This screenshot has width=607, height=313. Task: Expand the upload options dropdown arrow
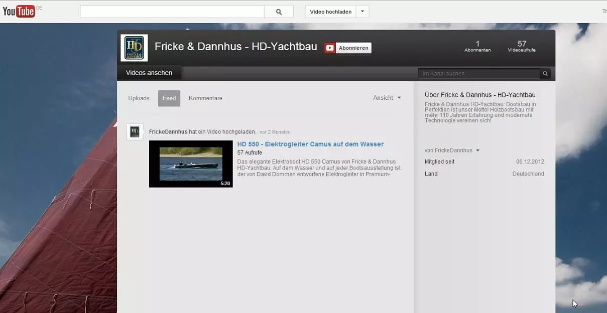(363, 12)
